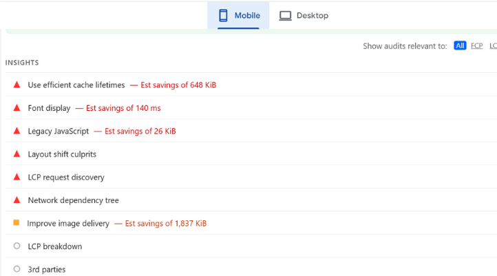Select the All audits filter

(x=460, y=46)
